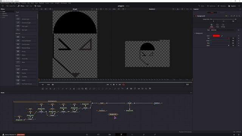Image resolution: width=242 pixels, height=136 pixels.
Task: Click the Blinn material tool icon
Action: 18,37
